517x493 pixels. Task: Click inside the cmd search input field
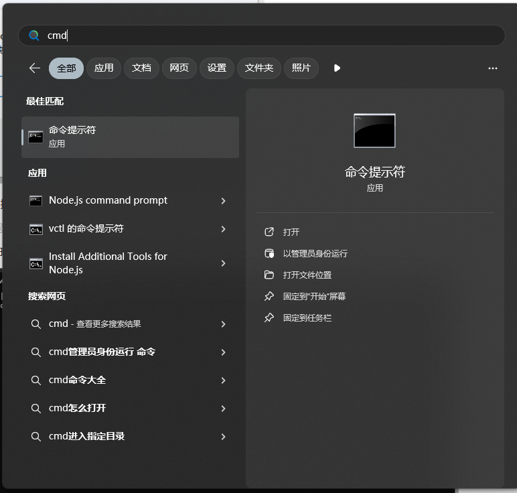point(262,36)
